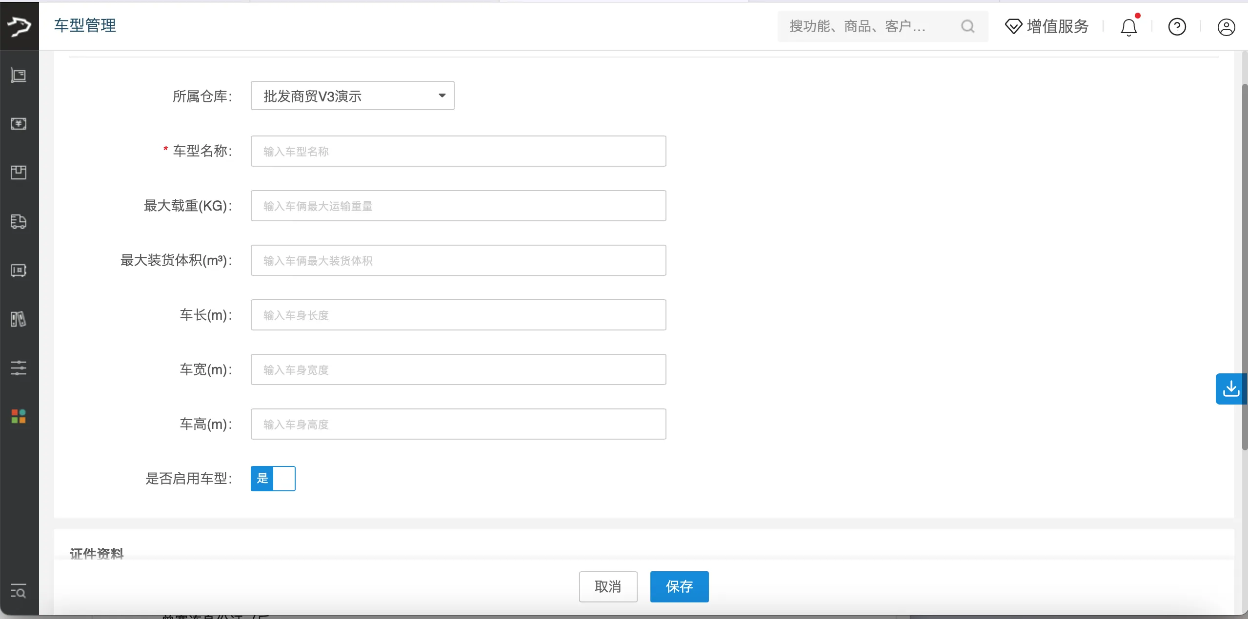Open the colorful apps grid icon
The image size is (1248, 619).
point(19,416)
